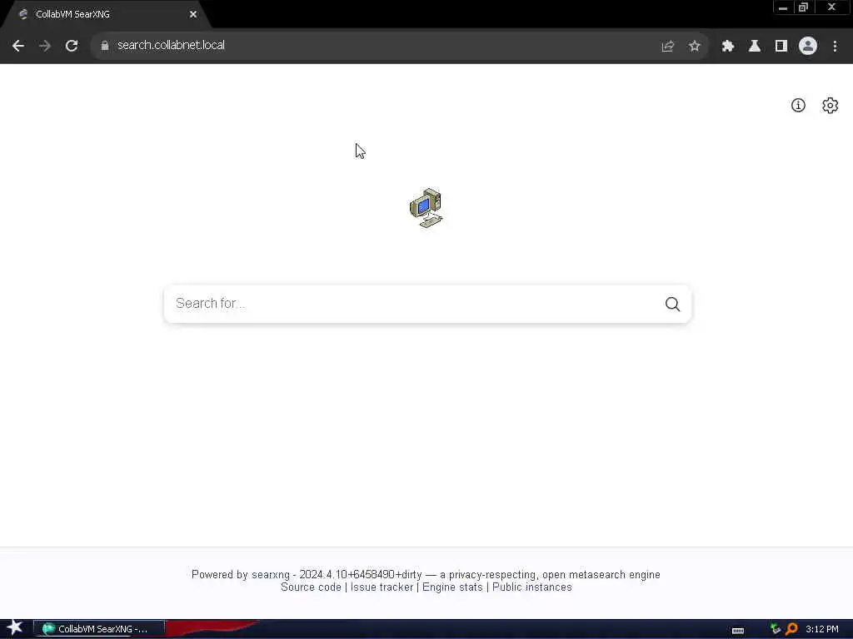The height and width of the screenshot is (639, 853).
Task: Click the browser back arrow
Action: pos(18,46)
